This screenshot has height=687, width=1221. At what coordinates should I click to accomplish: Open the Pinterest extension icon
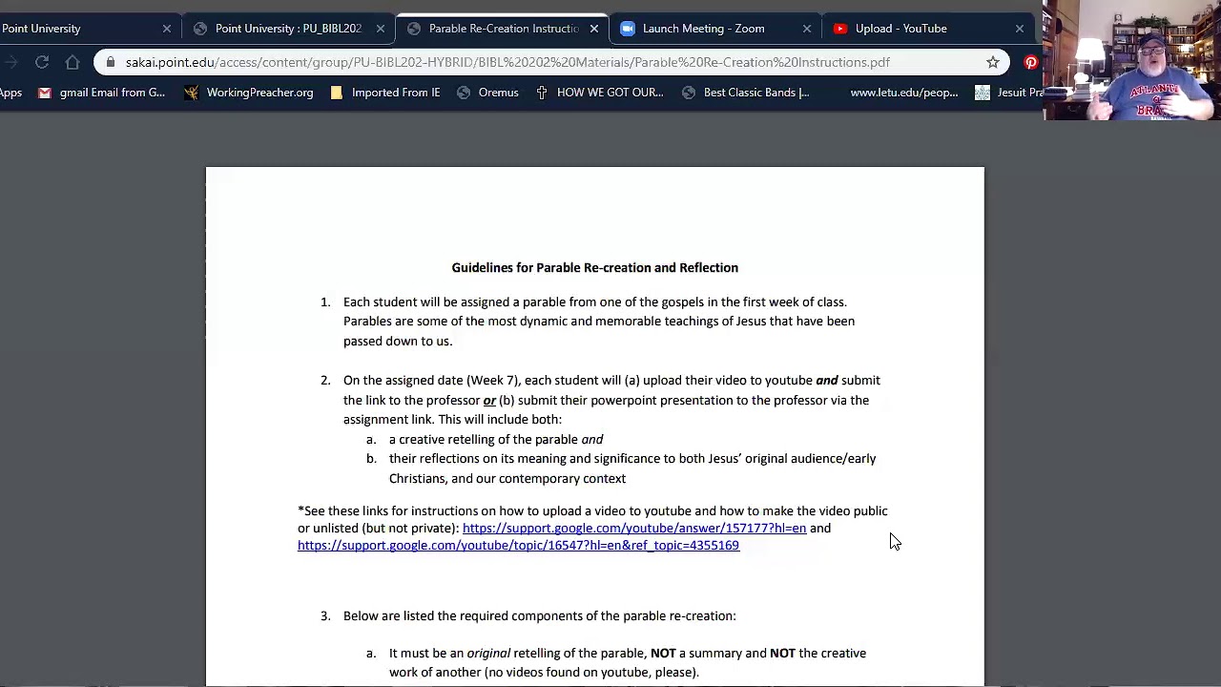(1031, 62)
